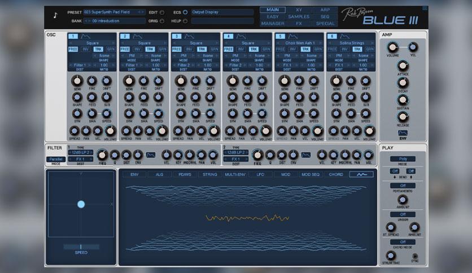472x273 pixels.
Task: Open Filter 2 DEST FX 1 dropdown
Action: [x=235, y=160]
